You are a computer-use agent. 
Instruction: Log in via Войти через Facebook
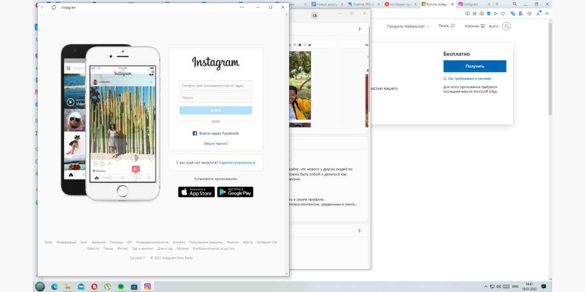[215, 133]
